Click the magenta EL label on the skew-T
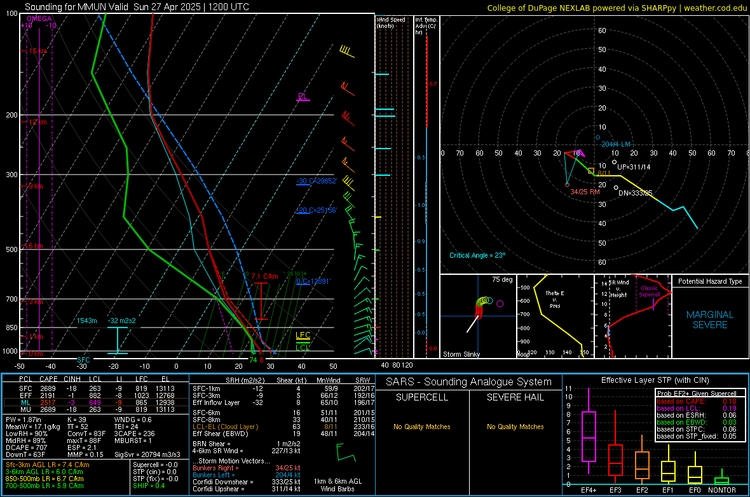 click(303, 96)
